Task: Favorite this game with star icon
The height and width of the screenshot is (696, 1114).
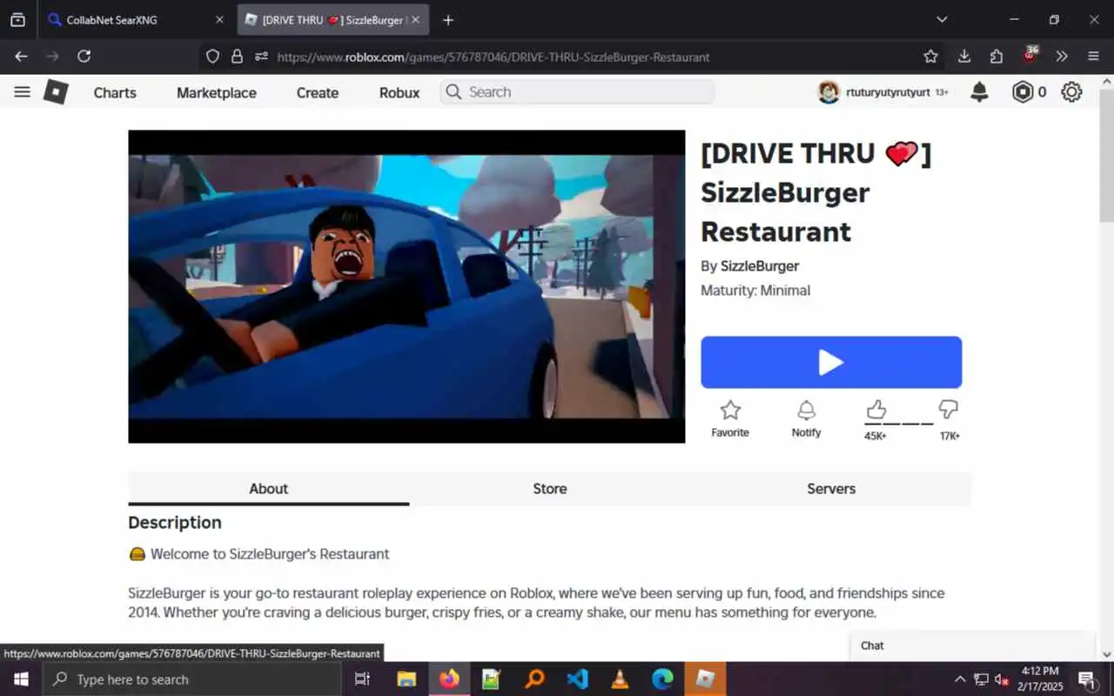Action: [730, 418]
